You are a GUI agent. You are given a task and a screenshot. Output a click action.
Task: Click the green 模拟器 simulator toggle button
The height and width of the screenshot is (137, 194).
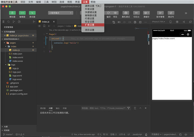point(12,13)
